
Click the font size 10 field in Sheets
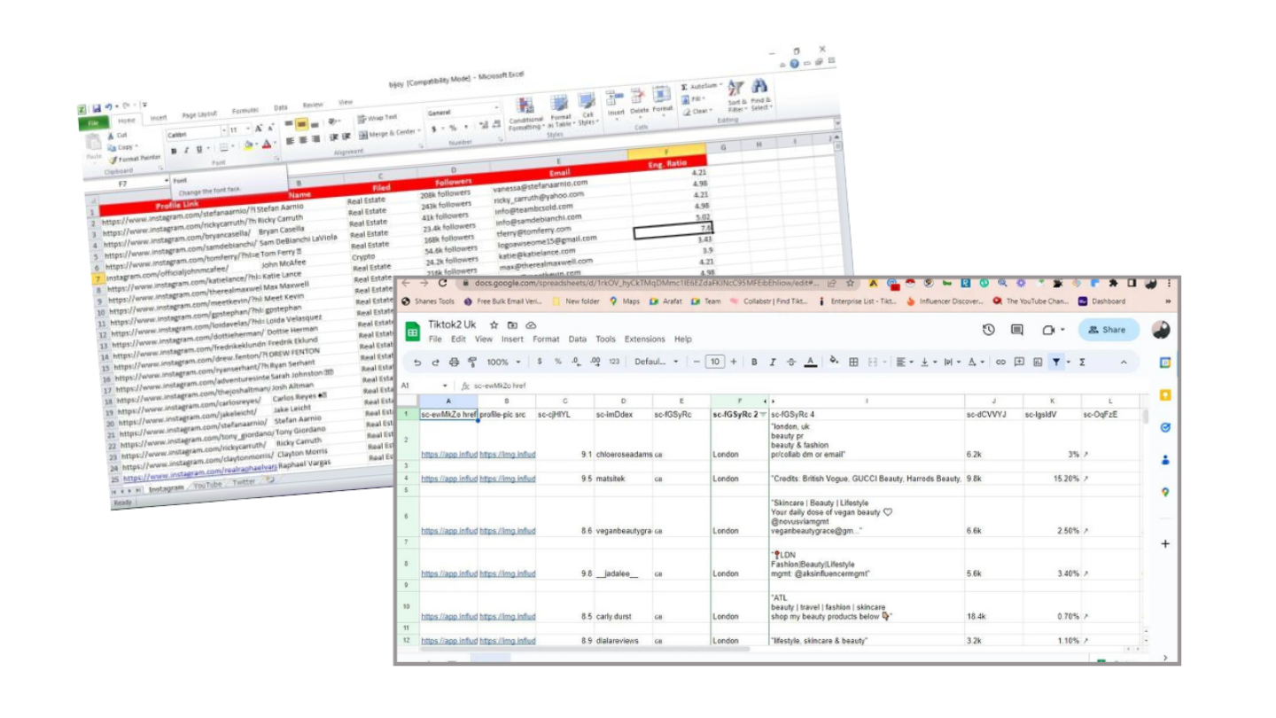click(x=713, y=362)
